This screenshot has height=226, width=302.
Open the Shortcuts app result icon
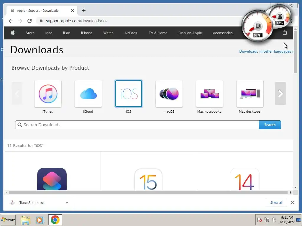(52, 179)
